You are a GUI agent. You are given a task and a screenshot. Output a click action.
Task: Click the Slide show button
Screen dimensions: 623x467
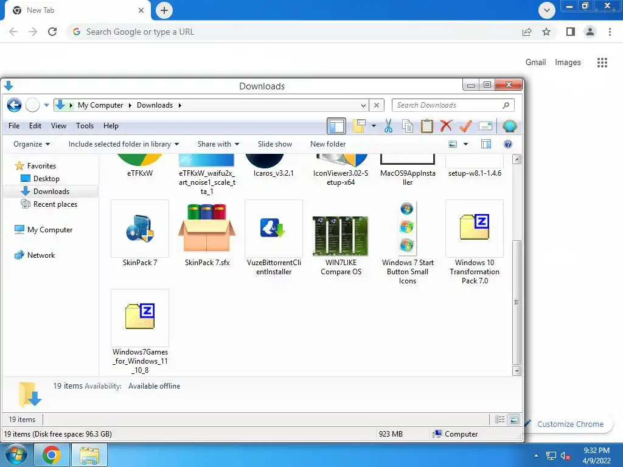pyautogui.click(x=274, y=144)
